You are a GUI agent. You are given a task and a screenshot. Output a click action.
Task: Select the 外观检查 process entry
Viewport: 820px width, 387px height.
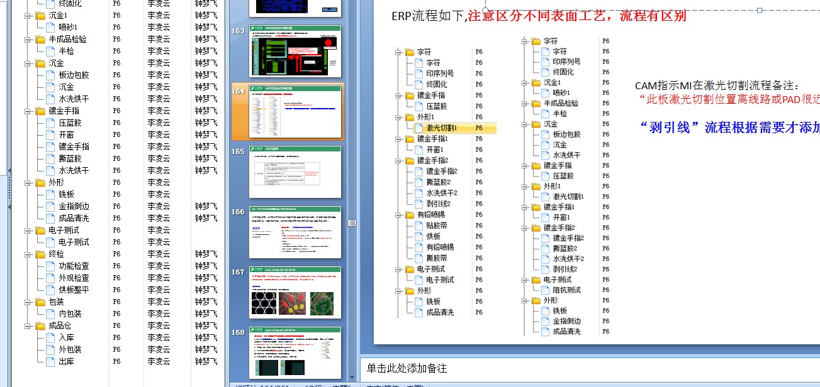[74, 278]
